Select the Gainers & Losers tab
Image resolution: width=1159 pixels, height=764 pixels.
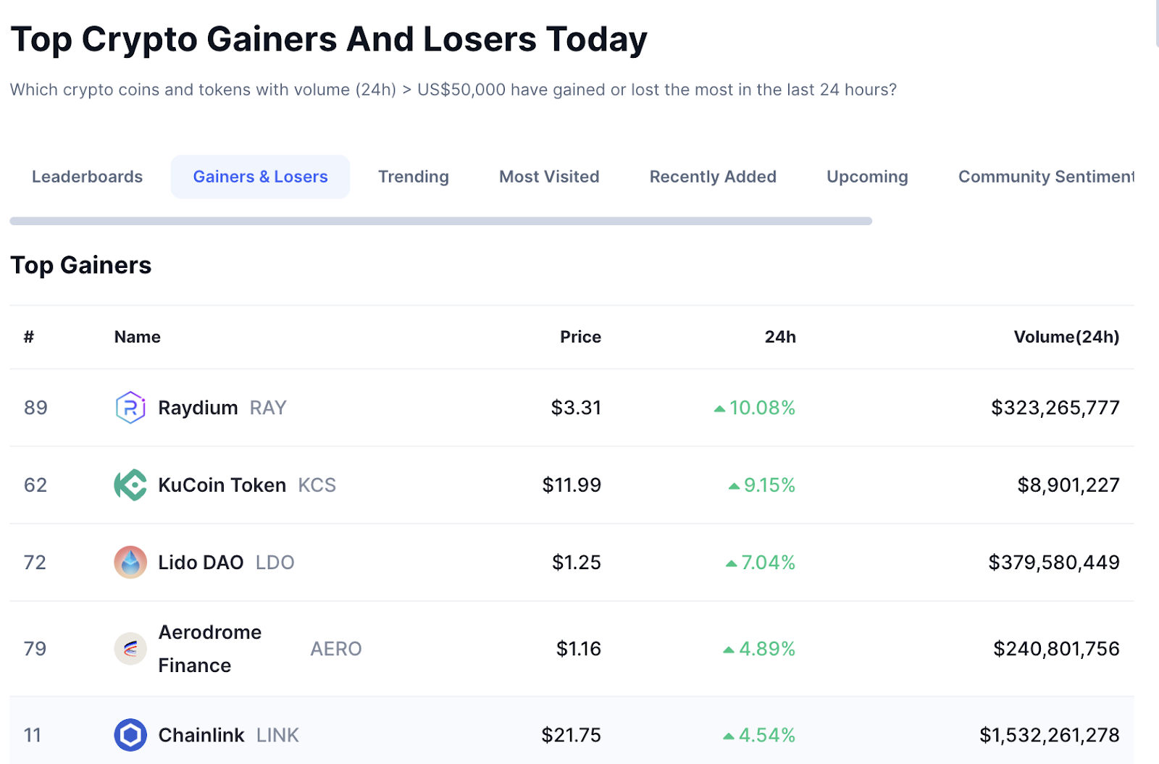(x=260, y=177)
